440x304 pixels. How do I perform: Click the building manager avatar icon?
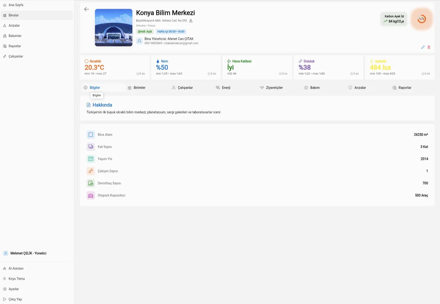click(x=139, y=41)
